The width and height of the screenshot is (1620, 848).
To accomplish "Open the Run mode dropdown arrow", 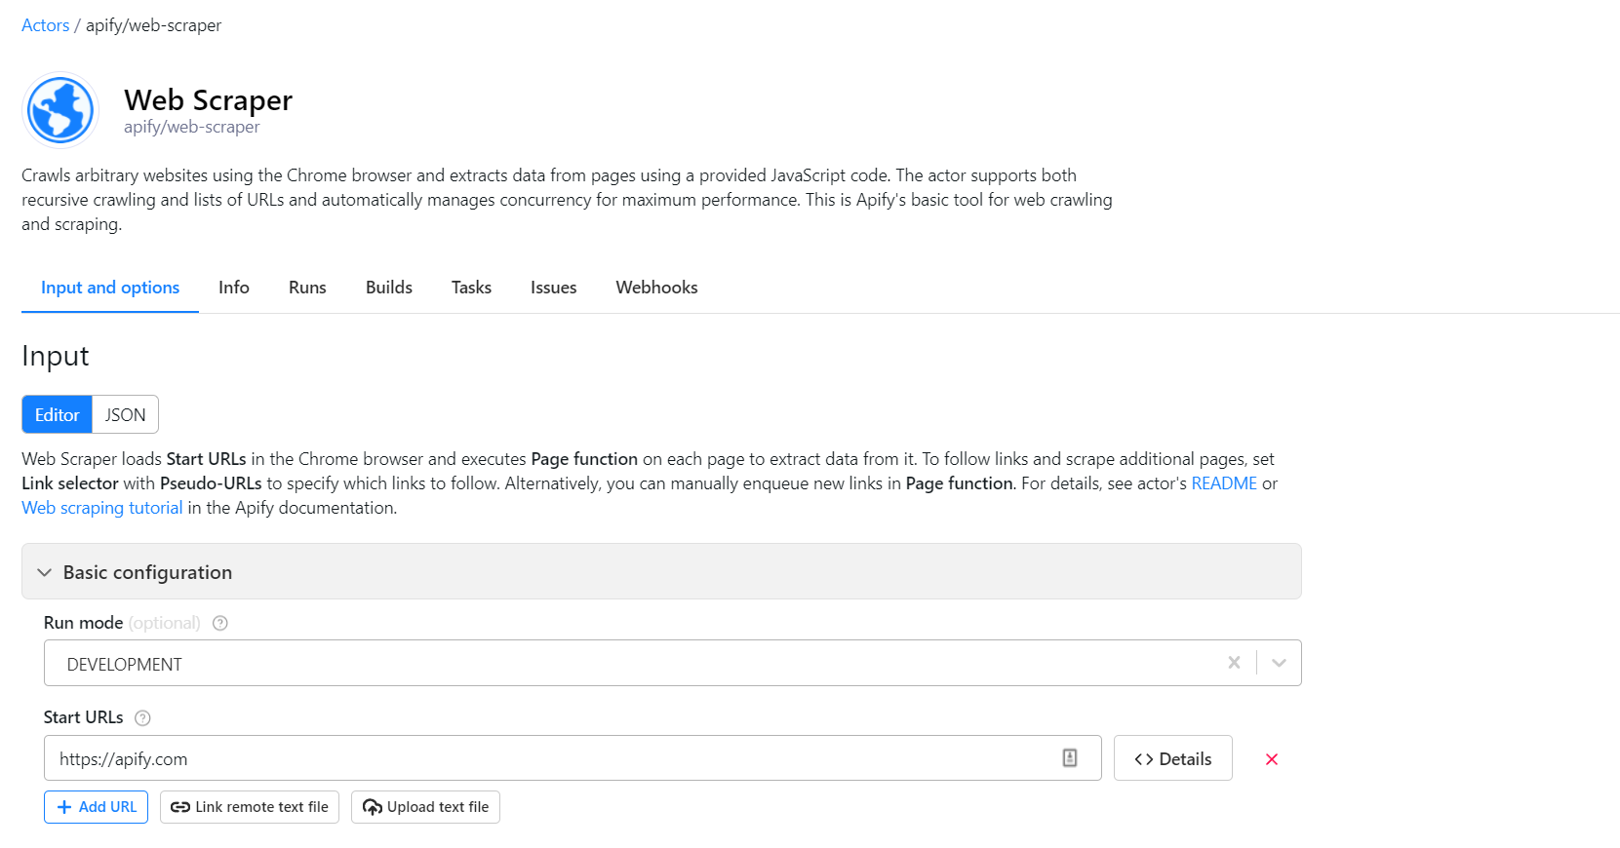I will click(1279, 663).
